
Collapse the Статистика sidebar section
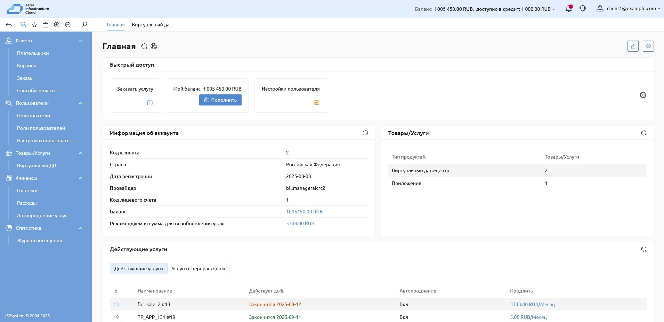tap(81, 228)
